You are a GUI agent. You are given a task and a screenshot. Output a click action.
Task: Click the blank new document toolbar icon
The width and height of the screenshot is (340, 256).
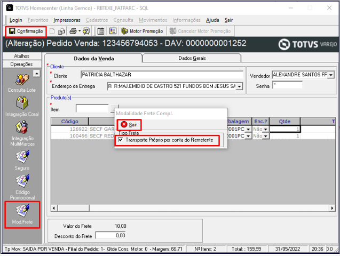[52, 31]
